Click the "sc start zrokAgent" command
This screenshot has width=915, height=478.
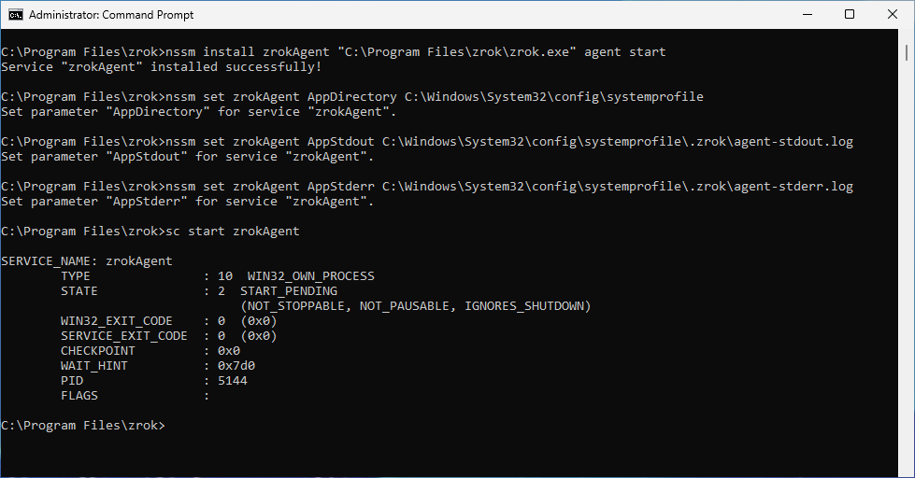(x=232, y=232)
